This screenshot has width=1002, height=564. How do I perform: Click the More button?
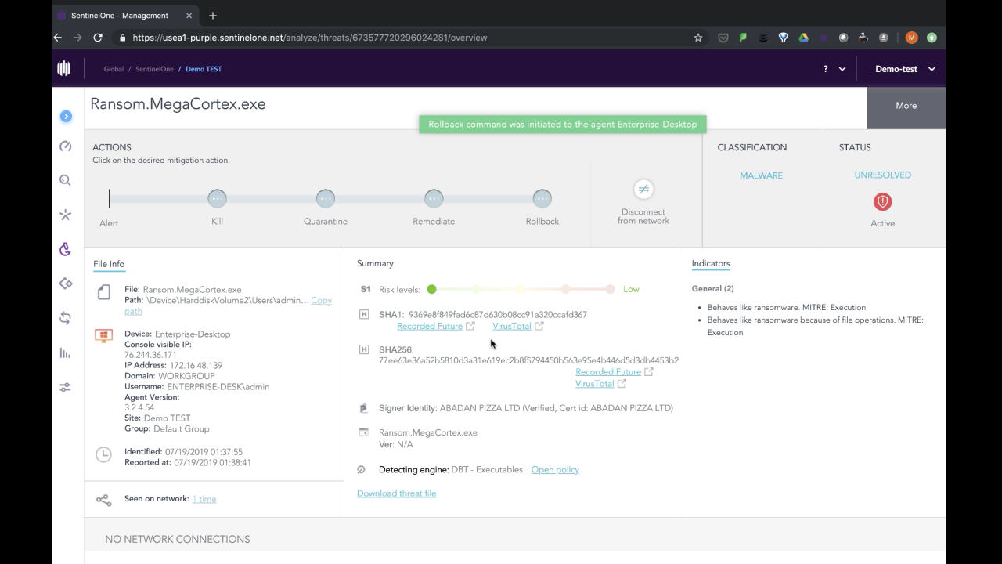[906, 106]
